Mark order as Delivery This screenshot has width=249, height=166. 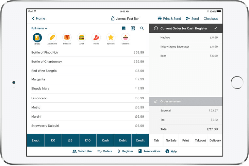[x=215, y=140]
